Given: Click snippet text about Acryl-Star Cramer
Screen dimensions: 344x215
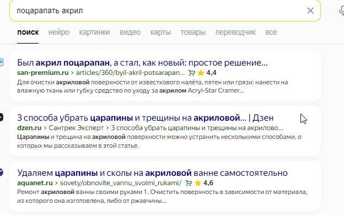Looking at the screenshot, I should [x=153, y=87].
